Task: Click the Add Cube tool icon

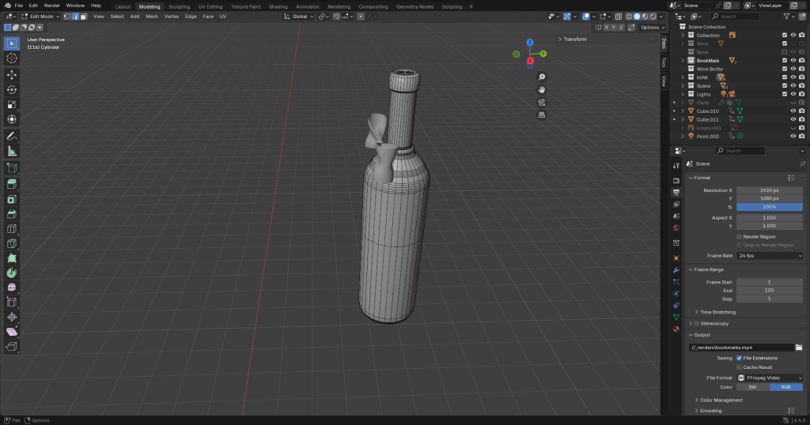Action: pos(12,167)
